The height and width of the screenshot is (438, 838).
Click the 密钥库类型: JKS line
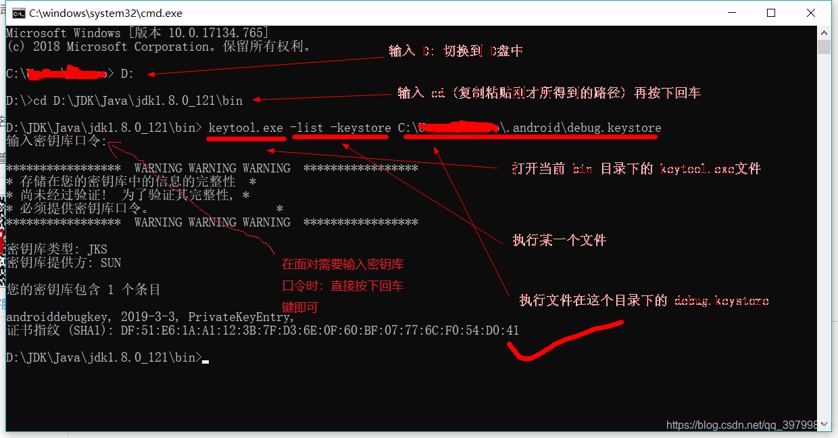57,249
